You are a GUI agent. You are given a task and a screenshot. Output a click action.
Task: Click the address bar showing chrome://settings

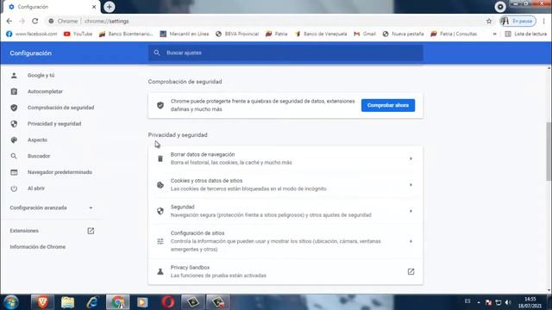coord(264,21)
